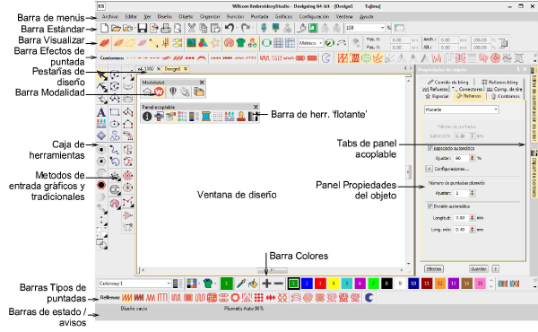Close the Panel acoplable floating toolbar

coord(256,107)
